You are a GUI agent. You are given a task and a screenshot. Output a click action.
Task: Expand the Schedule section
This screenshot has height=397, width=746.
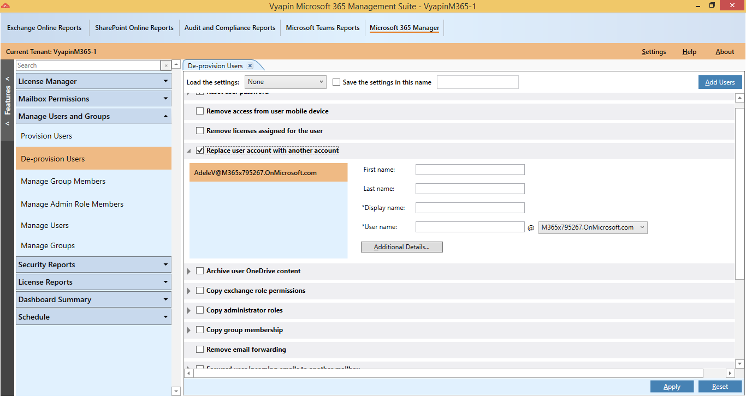pyautogui.click(x=93, y=317)
